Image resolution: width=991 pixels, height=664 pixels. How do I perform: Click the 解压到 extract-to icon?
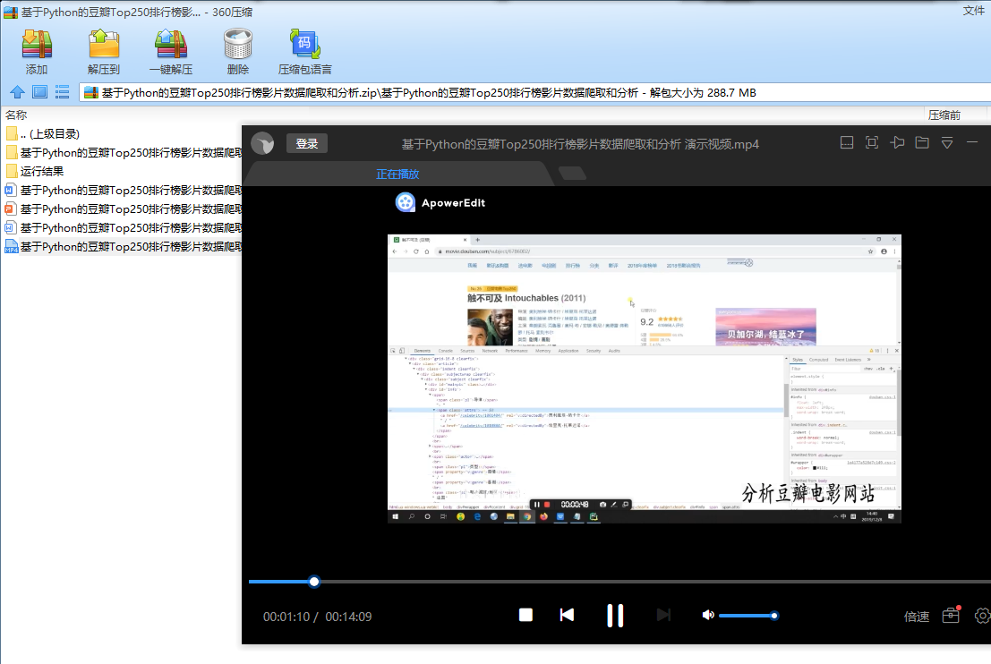pos(104,52)
